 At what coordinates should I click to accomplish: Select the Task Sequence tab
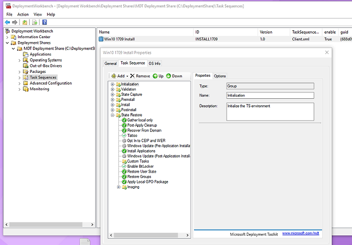132,63
